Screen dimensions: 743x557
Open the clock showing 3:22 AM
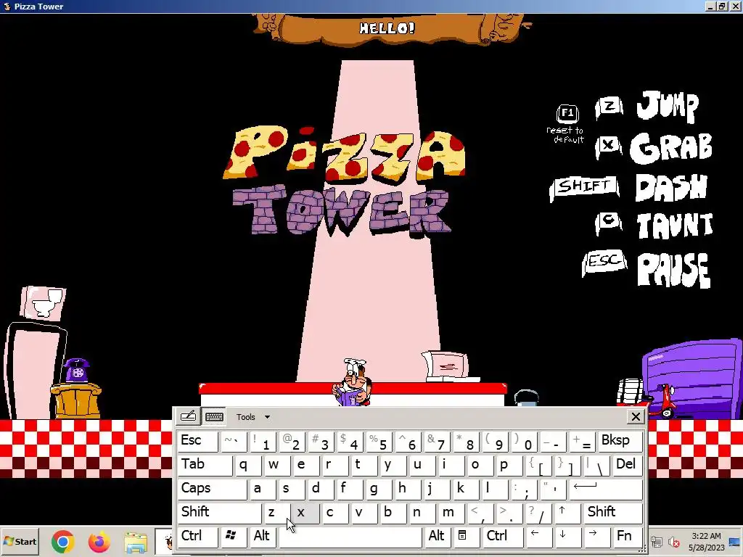(707, 542)
